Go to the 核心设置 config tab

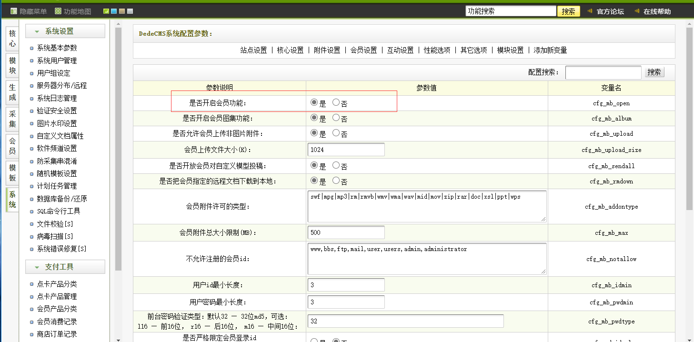coord(290,50)
